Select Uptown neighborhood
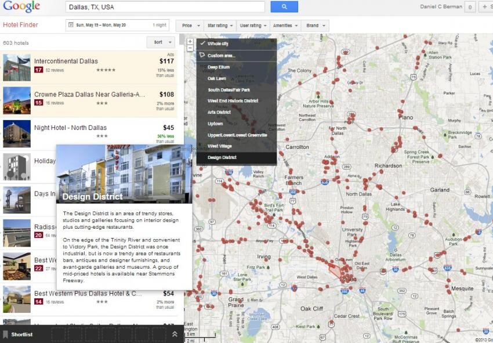The height and width of the screenshot is (343, 493). click(x=237, y=124)
